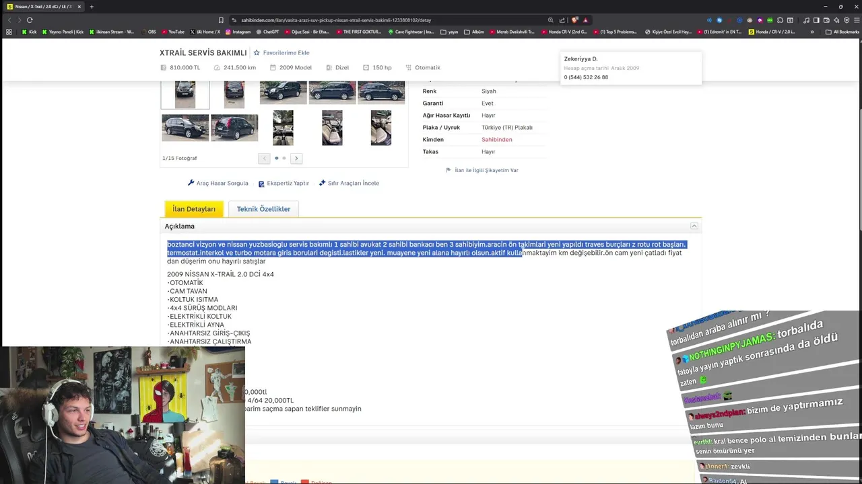
Task: Select first gallery page dot
Action: coord(276,158)
